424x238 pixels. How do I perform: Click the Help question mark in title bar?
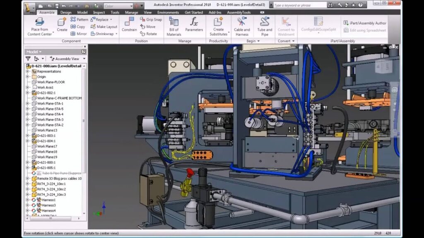tap(360, 5)
